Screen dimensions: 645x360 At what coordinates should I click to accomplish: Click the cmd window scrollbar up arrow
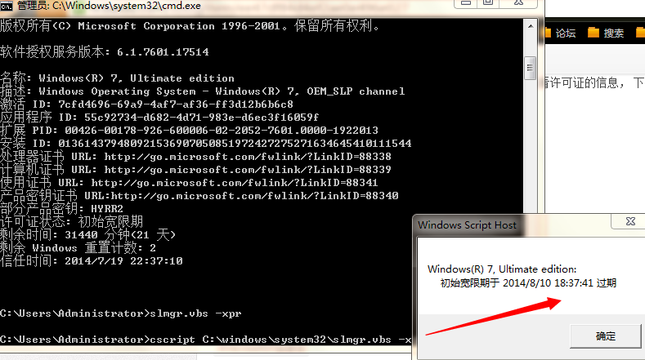point(531,26)
